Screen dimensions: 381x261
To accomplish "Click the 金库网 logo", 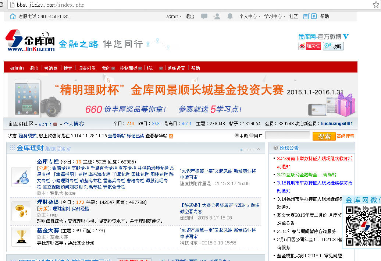I will click(x=30, y=40).
